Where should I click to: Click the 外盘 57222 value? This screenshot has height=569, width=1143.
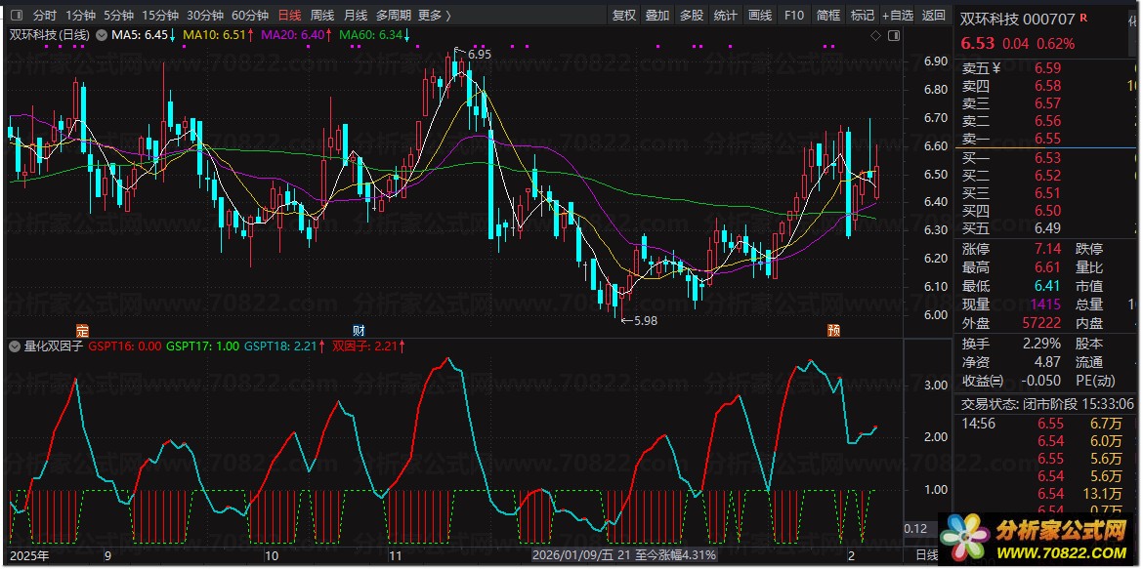click(x=1042, y=323)
